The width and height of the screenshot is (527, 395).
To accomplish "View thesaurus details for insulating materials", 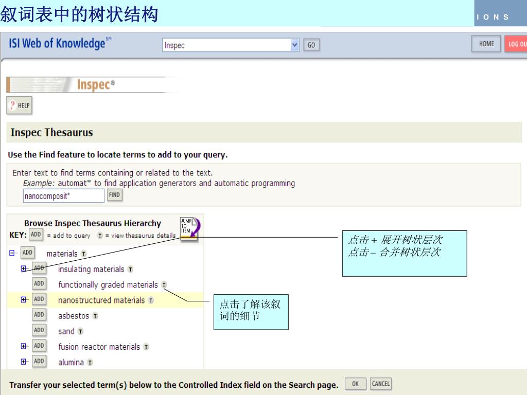I will 130,269.
